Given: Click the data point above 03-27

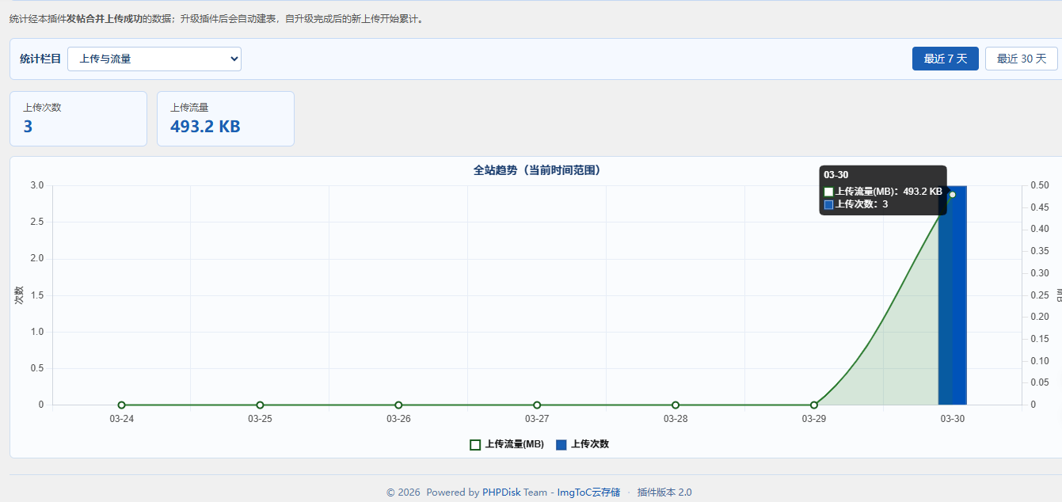Looking at the screenshot, I should 537,405.
